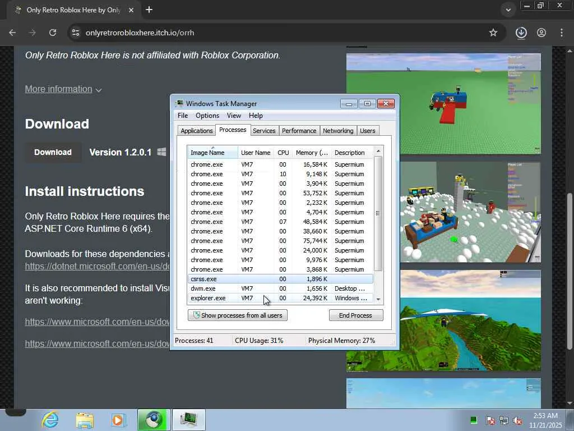Image resolution: width=574 pixels, height=431 pixels.
Task: Click the End Process button
Action: click(356, 315)
